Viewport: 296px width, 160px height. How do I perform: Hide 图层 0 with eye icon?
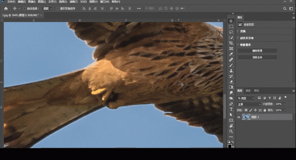tap(238, 117)
